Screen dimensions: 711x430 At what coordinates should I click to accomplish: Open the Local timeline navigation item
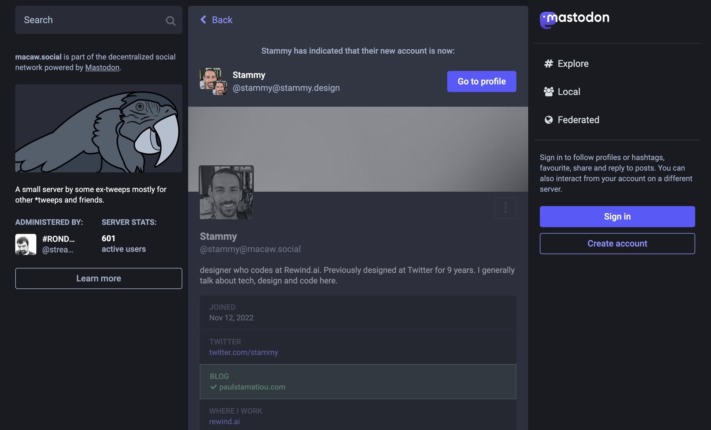coord(562,92)
